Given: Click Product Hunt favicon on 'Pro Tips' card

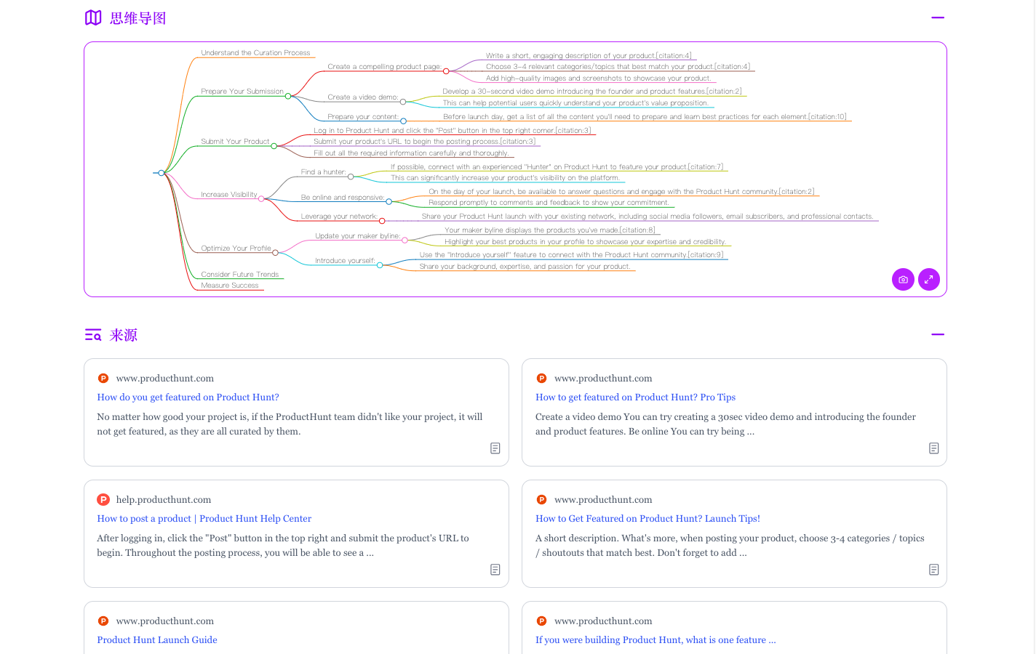Looking at the screenshot, I should click(541, 379).
